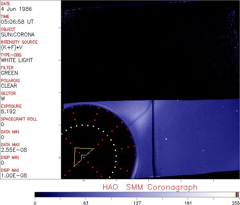Click the time value '05:06:58 UT'
Screen dimensions: 240x205
click(16, 22)
